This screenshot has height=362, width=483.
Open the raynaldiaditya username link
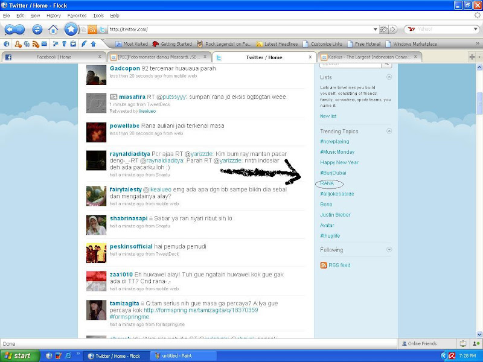[130, 154]
